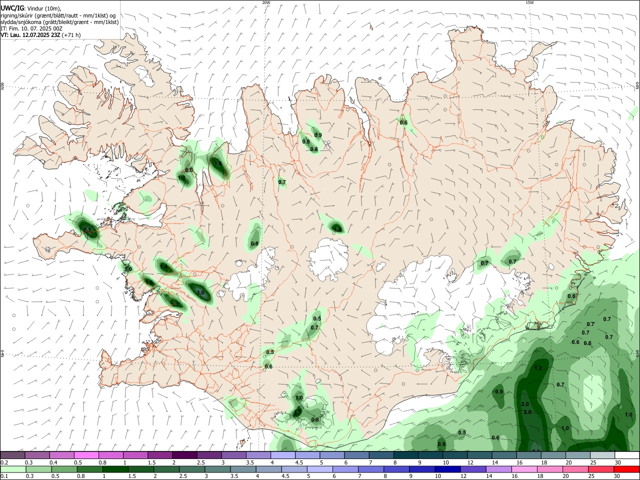The width and height of the screenshot is (640, 480).
Task: Click the 66N latitude label on left edge
Action: click(2, 86)
